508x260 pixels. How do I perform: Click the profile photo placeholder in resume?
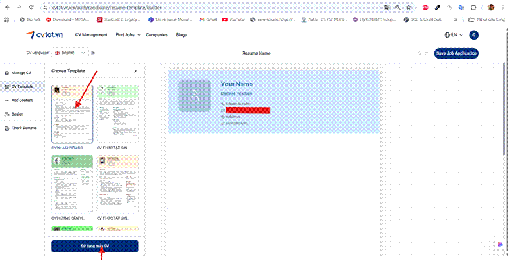pyautogui.click(x=194, y=96)
